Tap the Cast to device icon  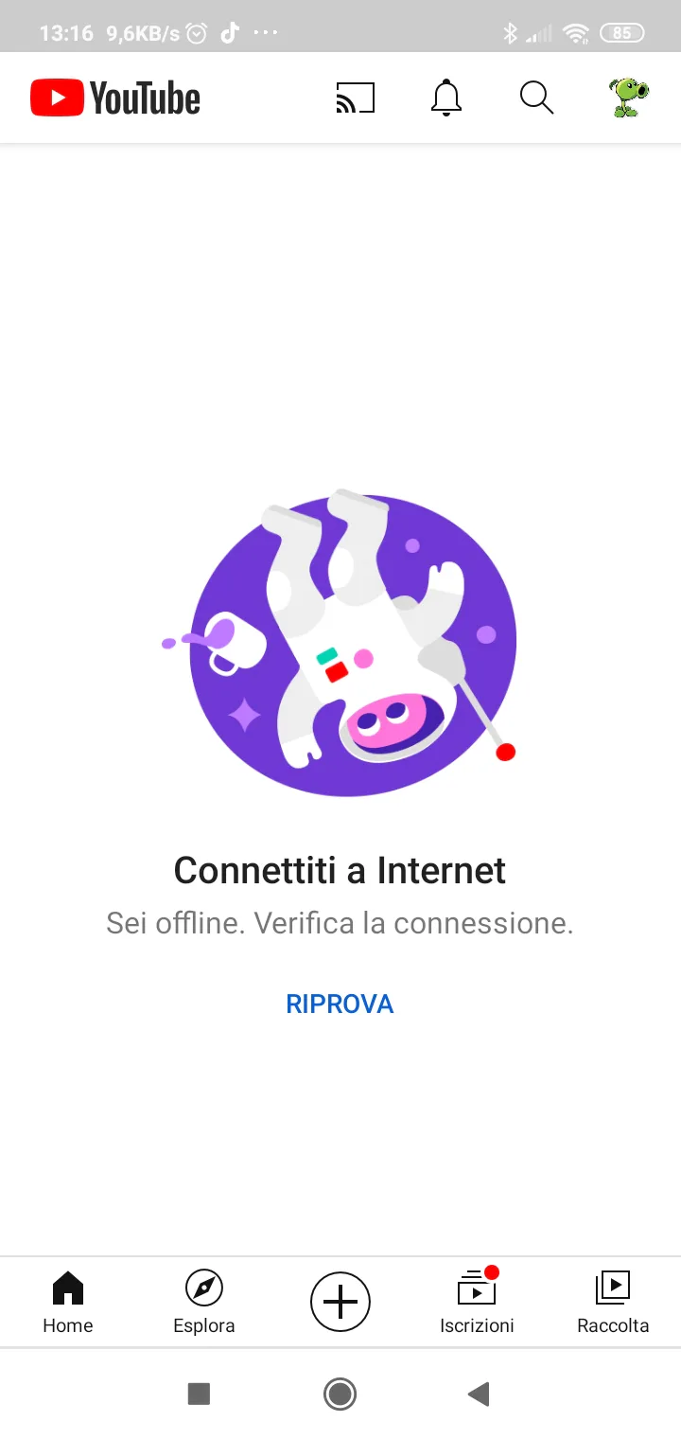356,98
